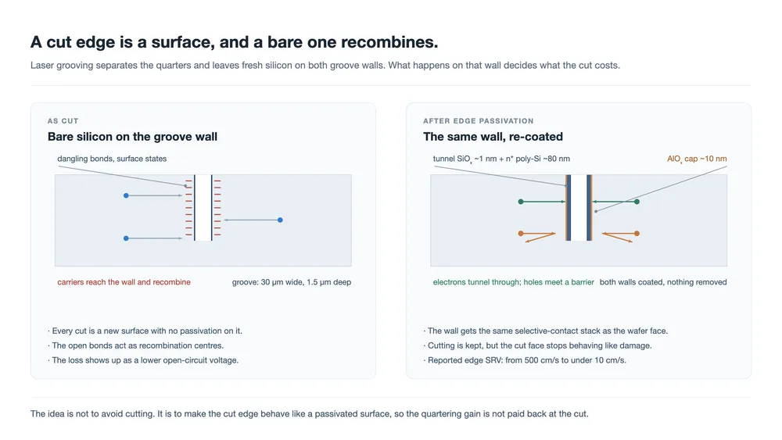Viewport: 782px width, 440px height.
Task: Click the red 'carriers reach the wall and recombine' caption
Action: pos(124,282)
